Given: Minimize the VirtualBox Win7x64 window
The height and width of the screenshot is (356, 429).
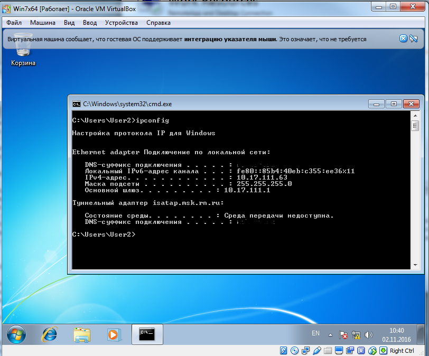Looking at the screenshot, I should coord(379,7).
